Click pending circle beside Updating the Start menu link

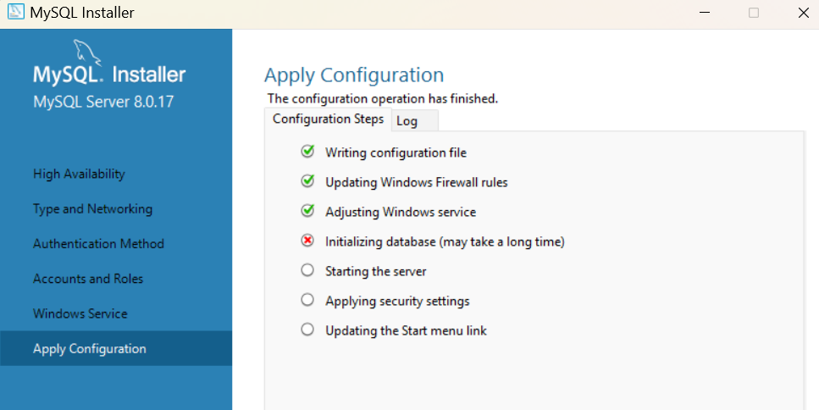point(307,330)
